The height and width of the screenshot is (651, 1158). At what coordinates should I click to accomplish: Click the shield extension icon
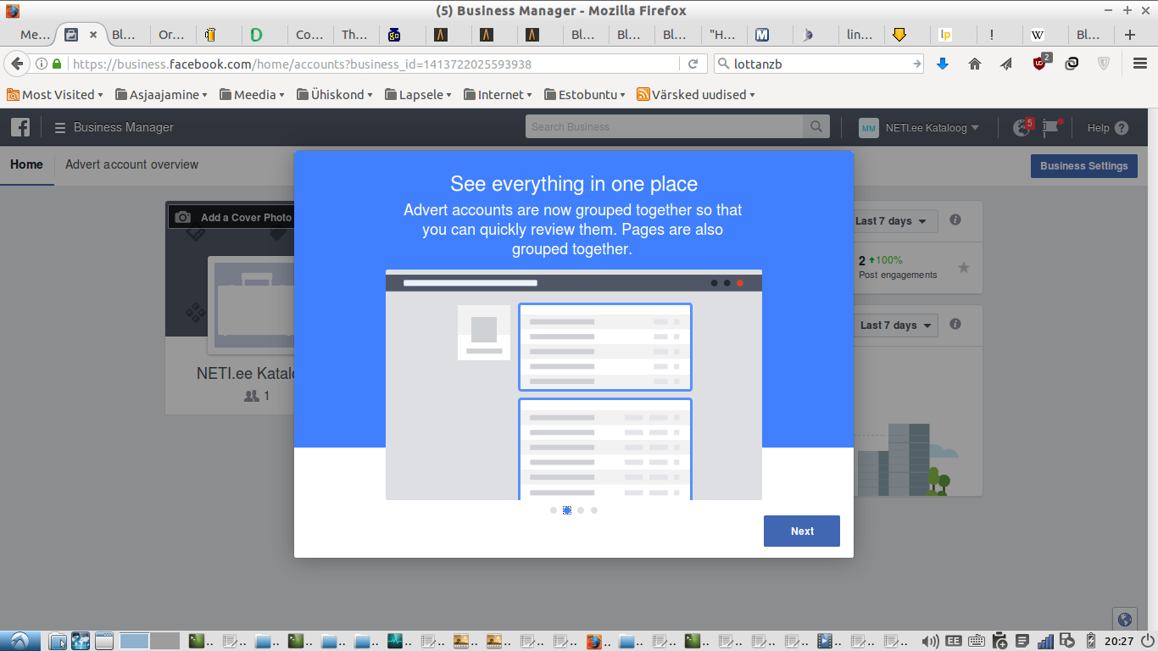click(x=1104, y=64)
